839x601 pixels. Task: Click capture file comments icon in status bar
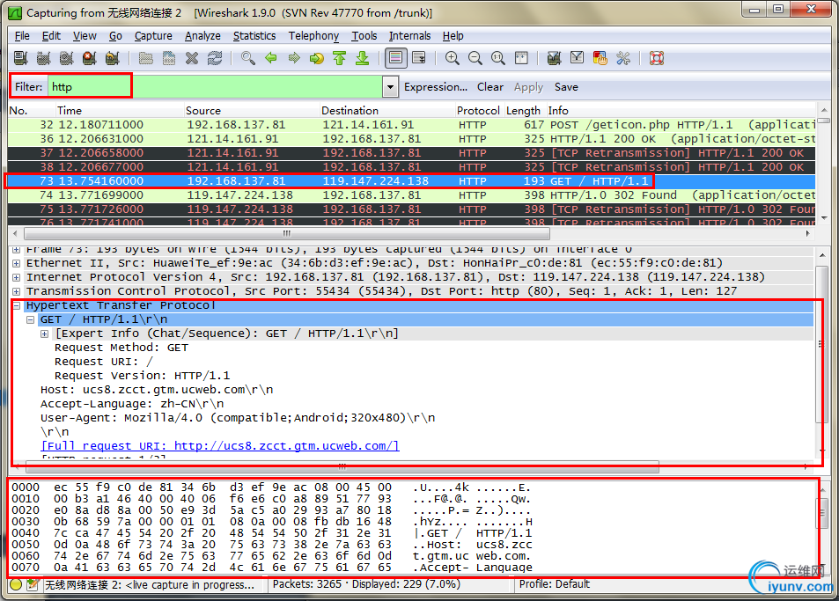(x=33, y=584)
